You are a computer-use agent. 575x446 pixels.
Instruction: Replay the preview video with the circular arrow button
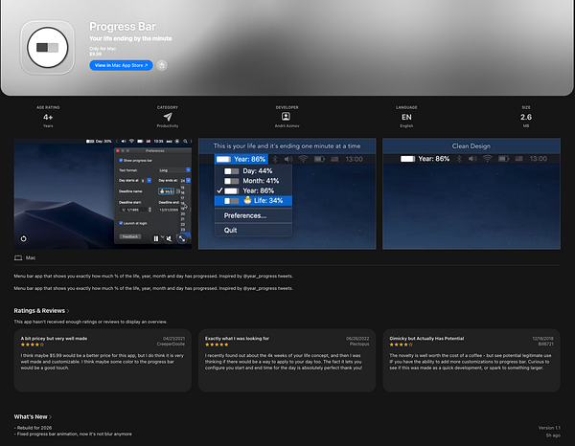pos(23,238)
